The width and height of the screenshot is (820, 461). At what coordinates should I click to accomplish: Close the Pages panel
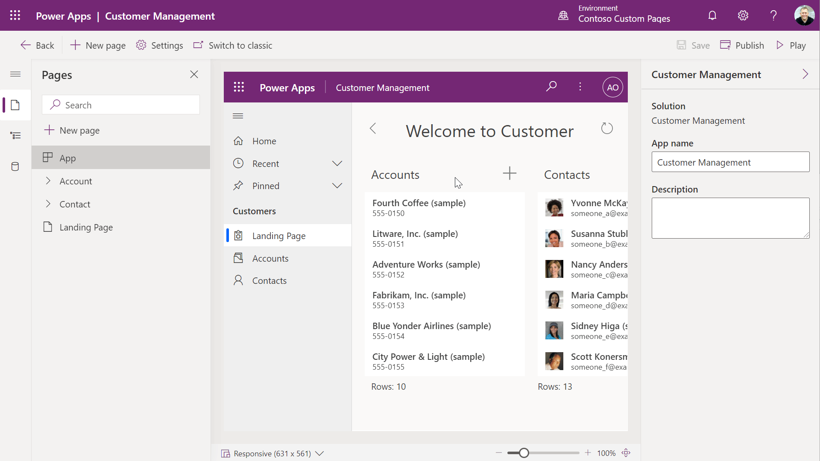pos(194,74)
